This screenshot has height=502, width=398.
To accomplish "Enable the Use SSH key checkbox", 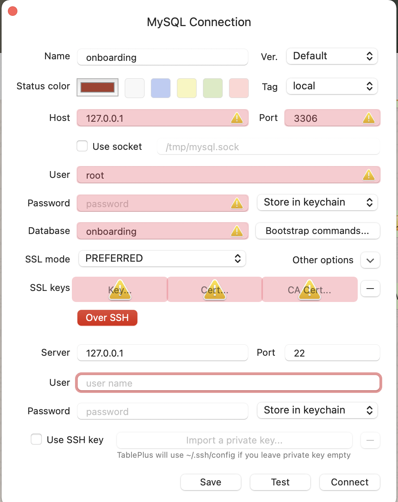I will click(x=36, y=440).
